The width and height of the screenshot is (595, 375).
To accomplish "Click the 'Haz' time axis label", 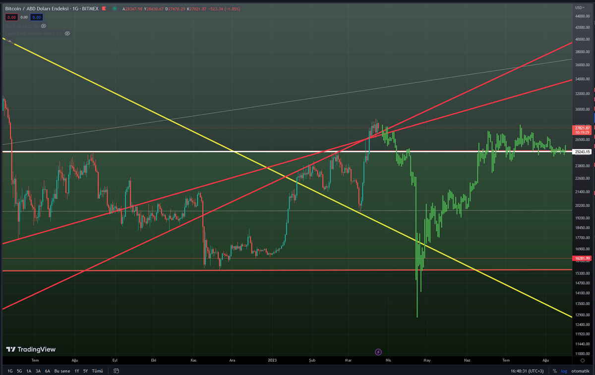I will [x=467, y=361].
